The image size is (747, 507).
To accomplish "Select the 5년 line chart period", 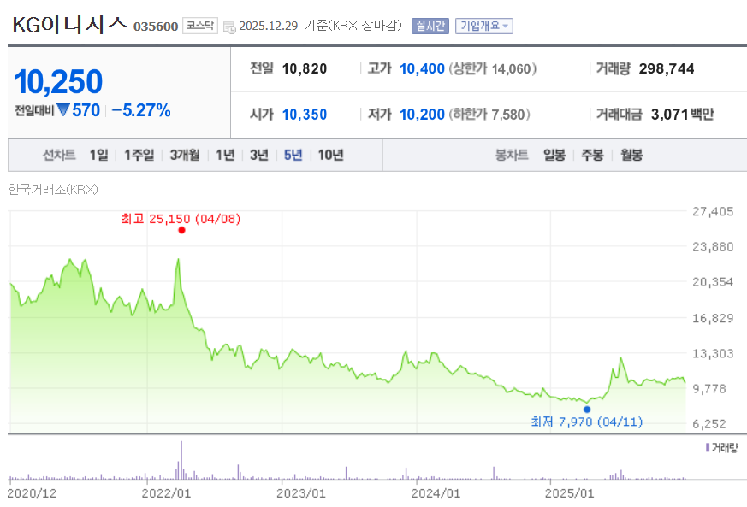I will pos(293,155).
